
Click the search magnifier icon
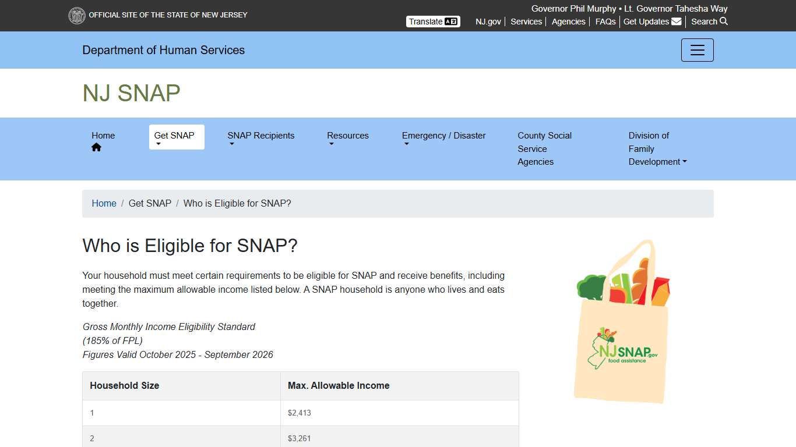point(724,22)
